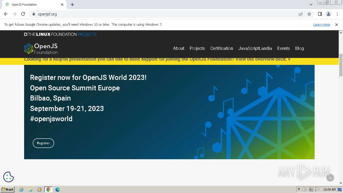Open the Blog menu item
Viewport: 343px width, 193px height.
coord(299,48)
